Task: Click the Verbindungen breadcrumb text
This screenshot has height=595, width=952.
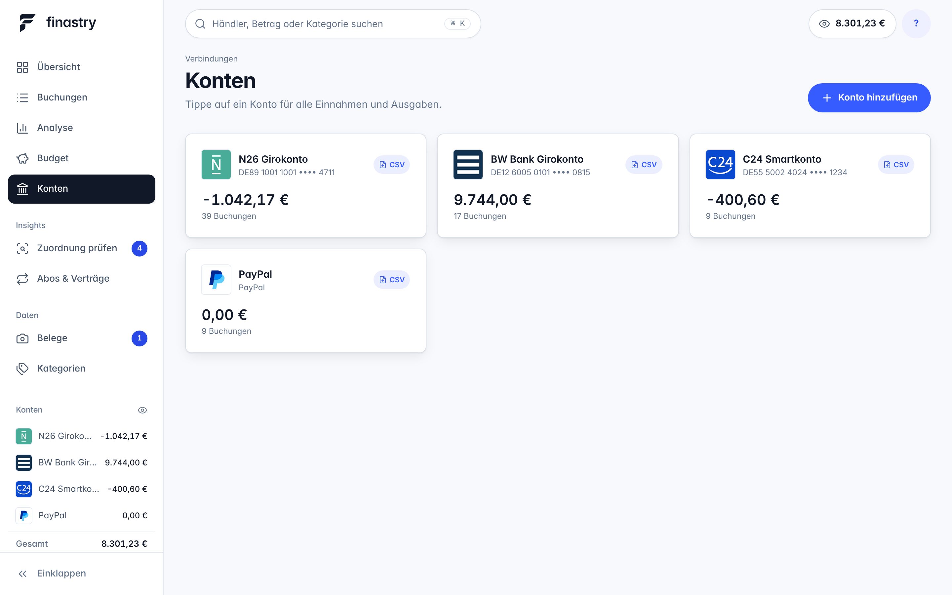Action: point(211,59)
